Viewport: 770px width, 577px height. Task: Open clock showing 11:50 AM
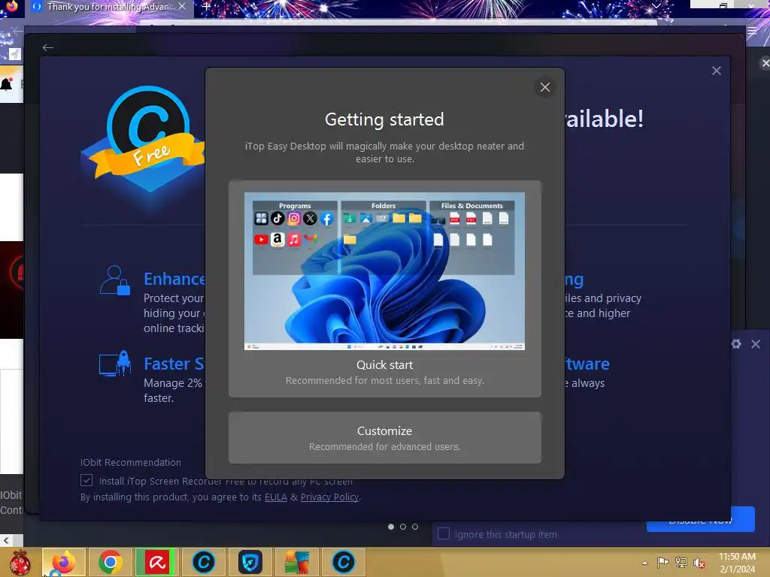[737, 563]
